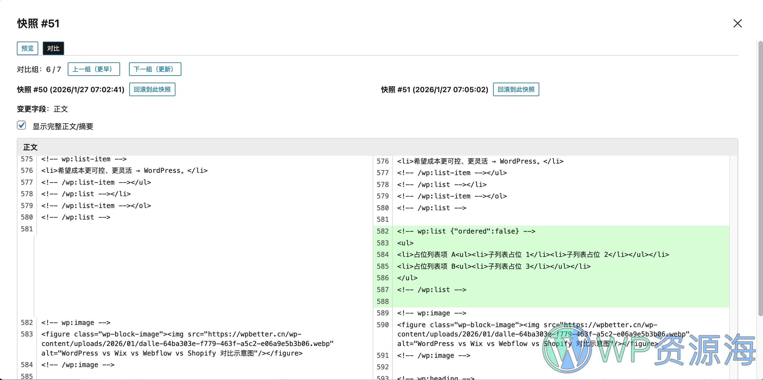Image resolution: width=763 pixels, height=380 pixels.
Task: Click the 对比组 6/7 counter
Action: coord(39,69)
